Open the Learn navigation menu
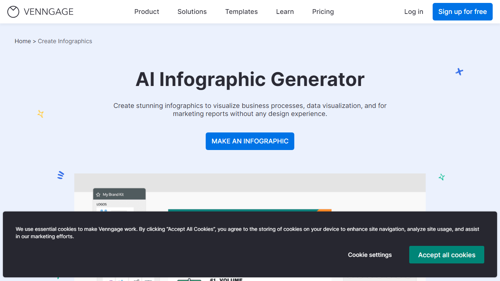 point(285,12)
